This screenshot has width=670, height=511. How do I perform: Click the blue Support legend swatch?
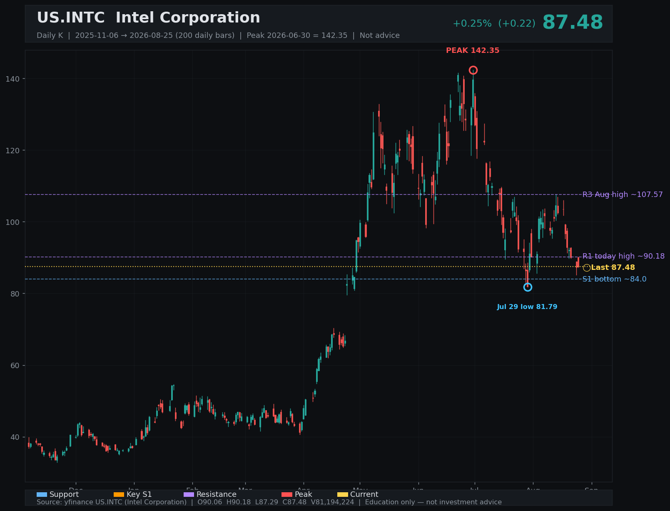[x=42, y=495]
